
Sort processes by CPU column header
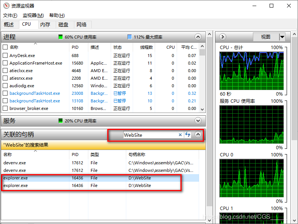[166, 47]
